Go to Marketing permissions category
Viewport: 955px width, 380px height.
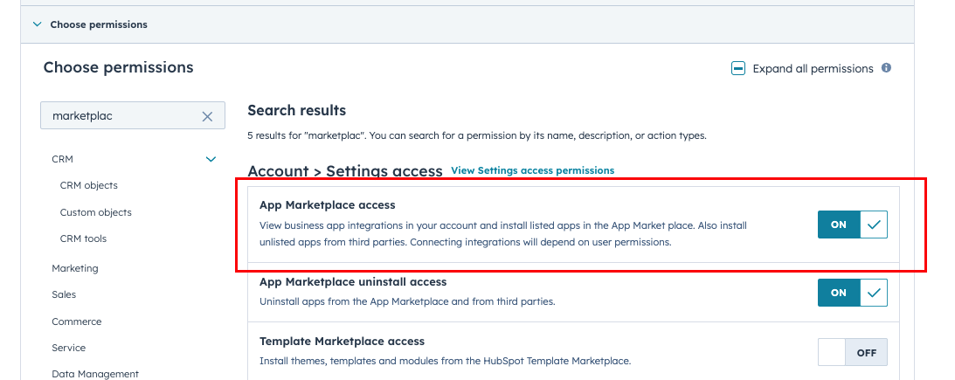pyautogui.click(x=75, y=268)
